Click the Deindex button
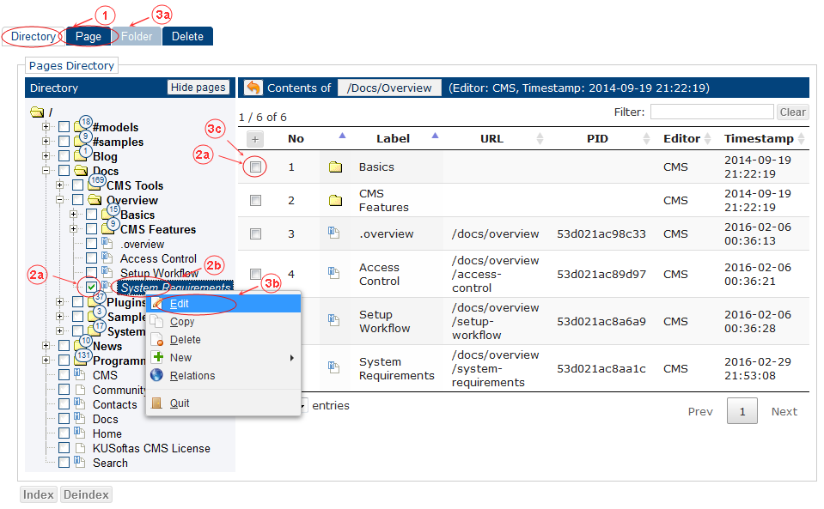 86,494
